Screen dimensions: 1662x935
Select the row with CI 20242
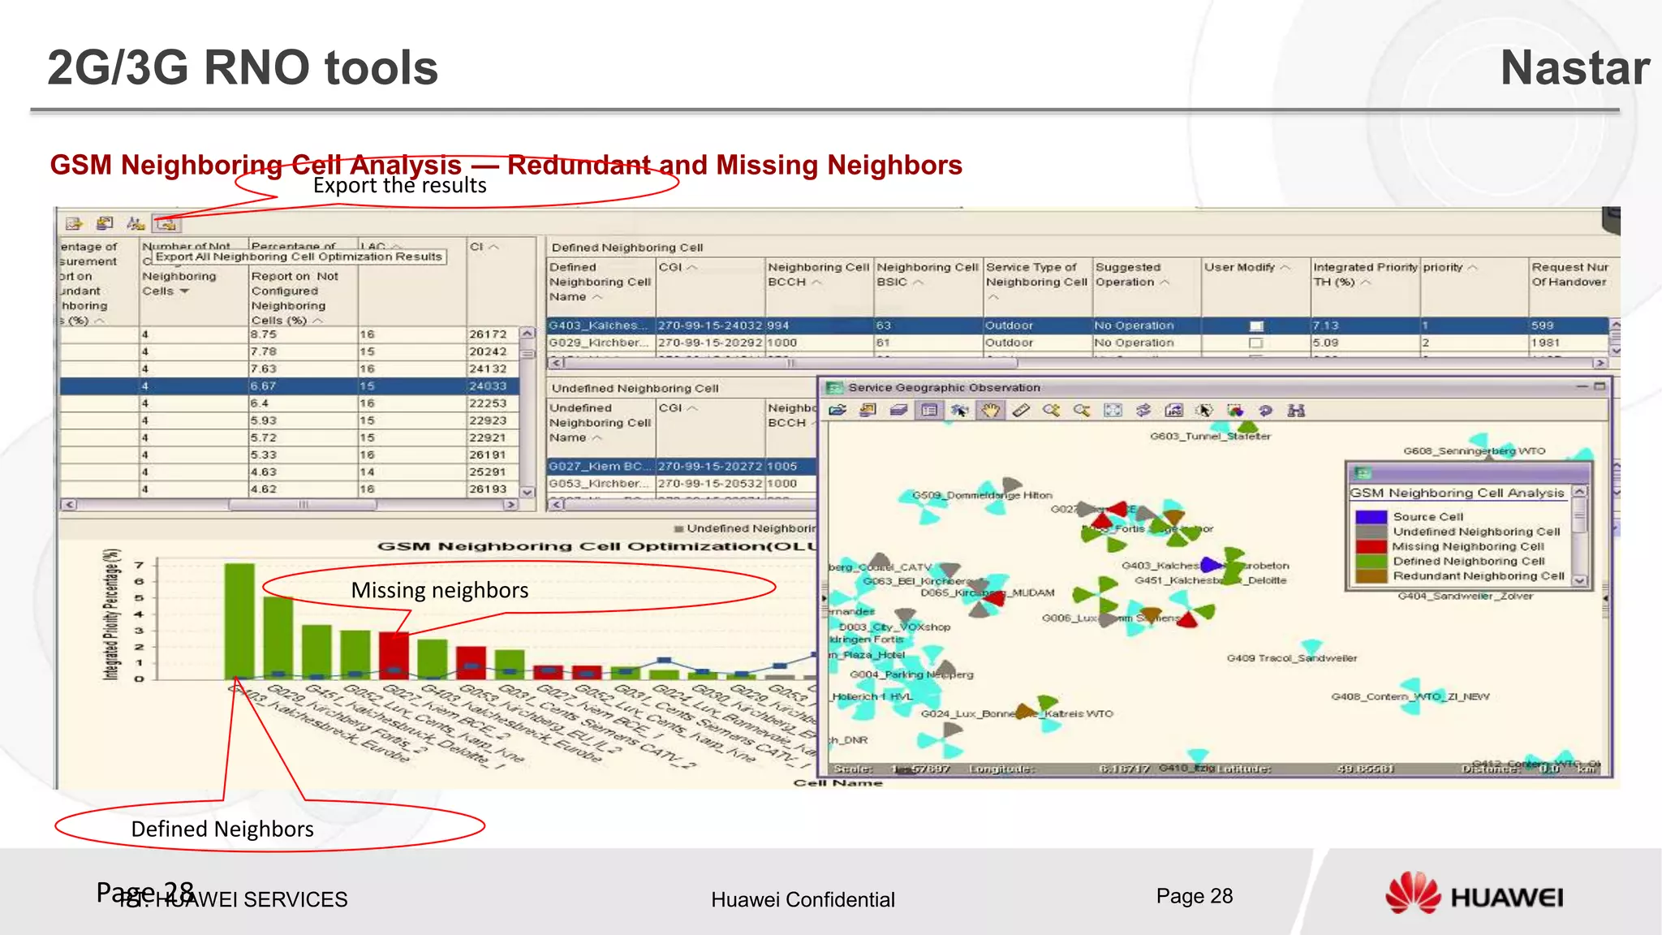click(x=290, y=351)
